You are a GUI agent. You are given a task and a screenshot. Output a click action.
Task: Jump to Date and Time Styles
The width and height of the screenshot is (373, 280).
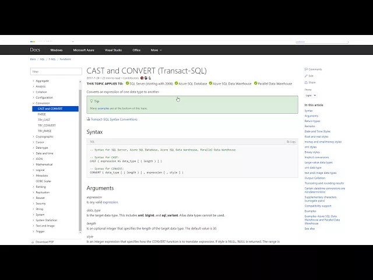317,131
